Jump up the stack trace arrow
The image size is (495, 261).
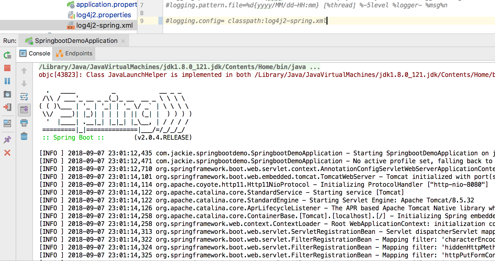(24, 71)
